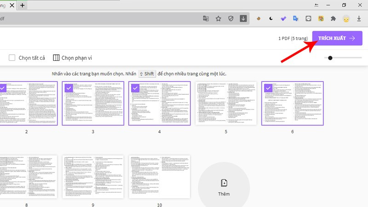Click the Shift key hint label
The width and height of the screenshot is (368, 207).
(x=147, y=74)
